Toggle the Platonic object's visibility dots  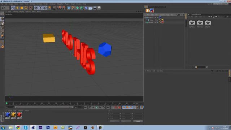pos(155,18)
